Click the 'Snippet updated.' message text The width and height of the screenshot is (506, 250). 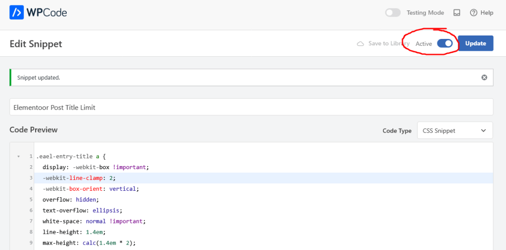click(x=39, y=77)
